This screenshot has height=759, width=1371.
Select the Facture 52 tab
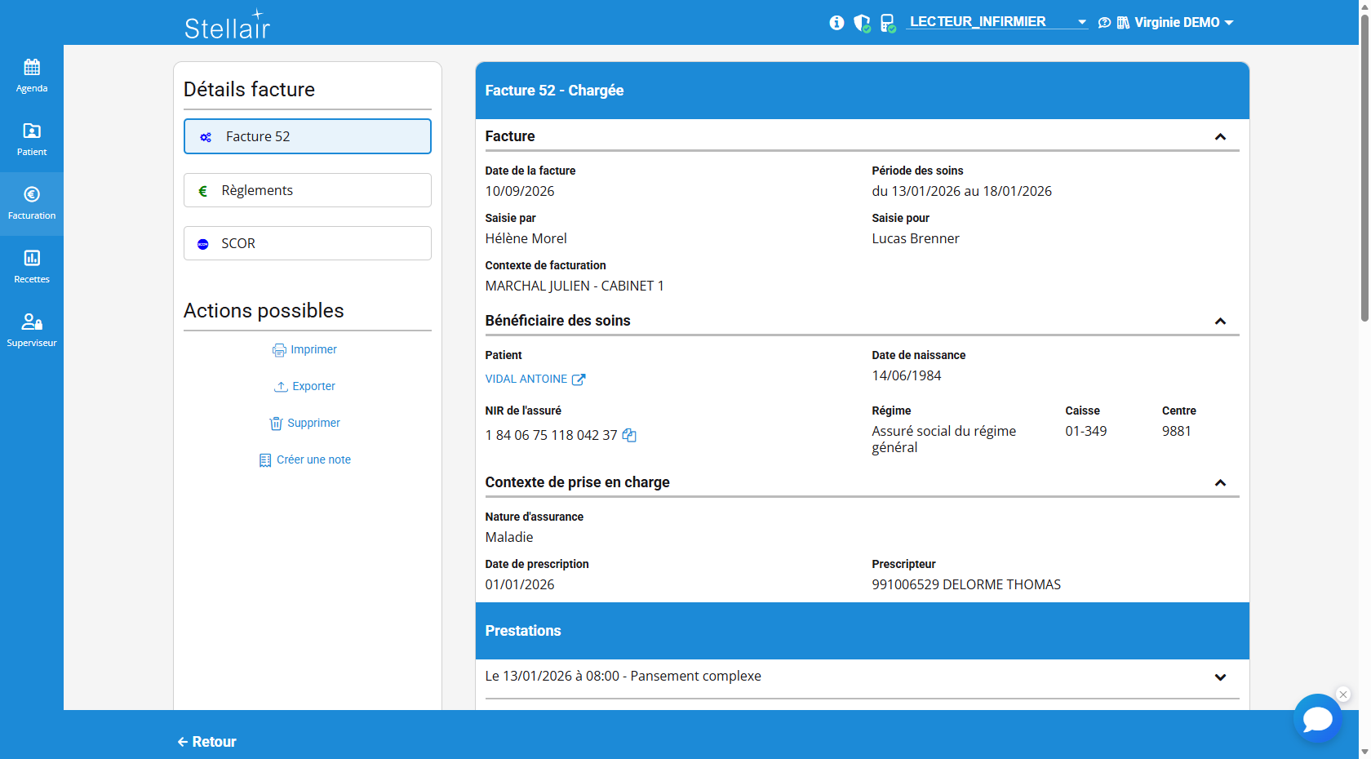pos(308,136)
